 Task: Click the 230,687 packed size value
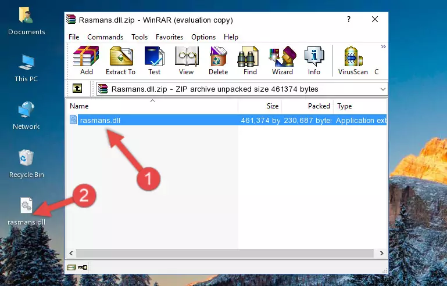(307, 121)
